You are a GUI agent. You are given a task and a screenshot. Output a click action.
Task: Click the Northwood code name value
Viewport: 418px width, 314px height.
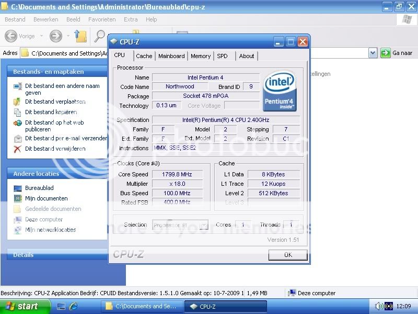pyautogui.click(x=180, y=86)
